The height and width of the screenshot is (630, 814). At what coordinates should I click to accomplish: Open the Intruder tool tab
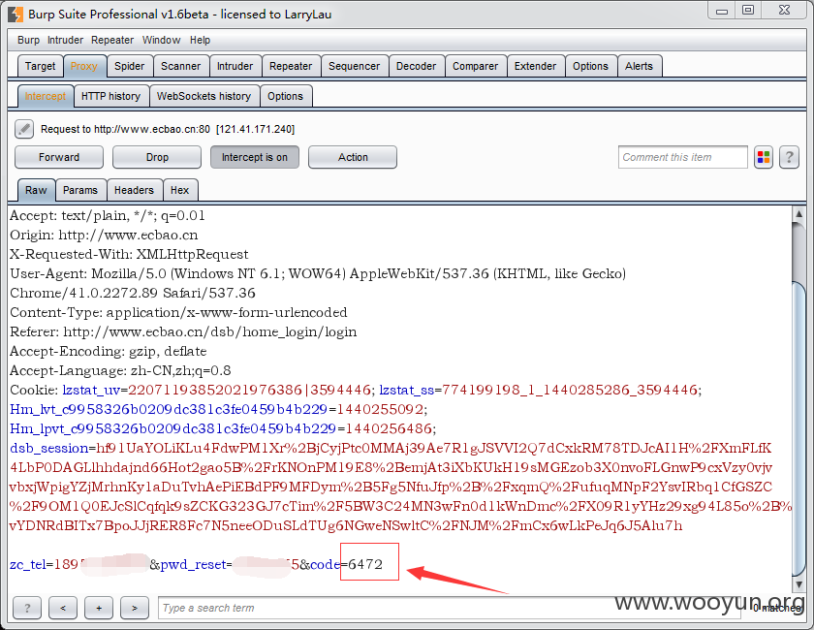235,66
